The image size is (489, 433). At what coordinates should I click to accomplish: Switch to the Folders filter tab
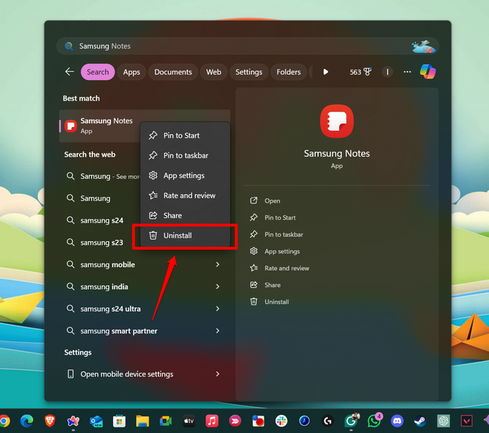pyautogui.click(x=288, y=72)
